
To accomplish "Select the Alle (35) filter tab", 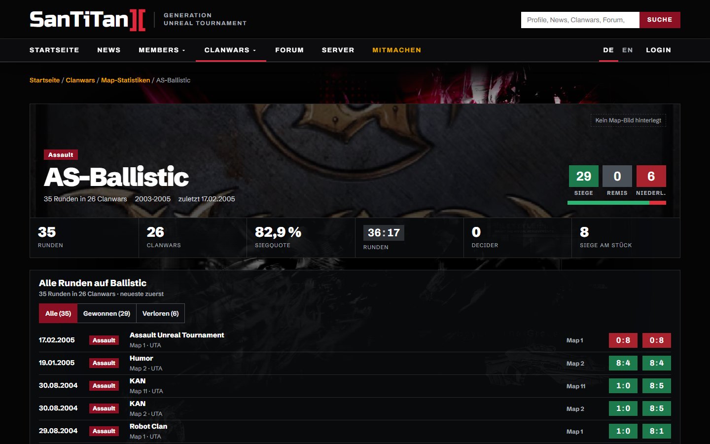I will [58, 313].
